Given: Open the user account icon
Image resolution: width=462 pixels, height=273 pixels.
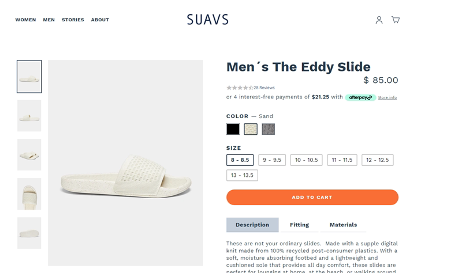Looking at the screenshot, I should 379,20.
